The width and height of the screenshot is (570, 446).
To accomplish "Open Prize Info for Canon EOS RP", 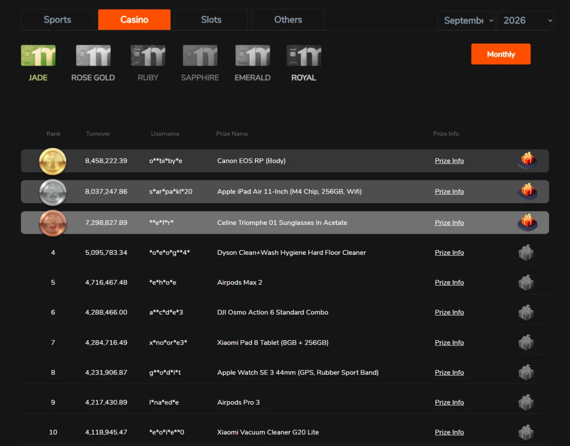I will click(x=449, y=161).
